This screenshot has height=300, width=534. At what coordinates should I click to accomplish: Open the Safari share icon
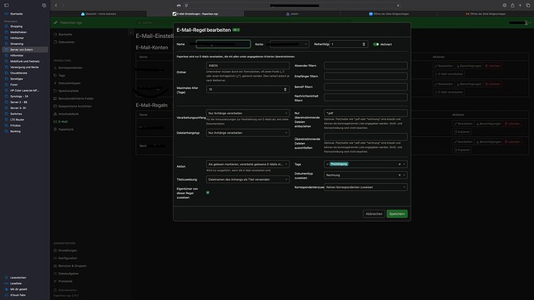512,5
